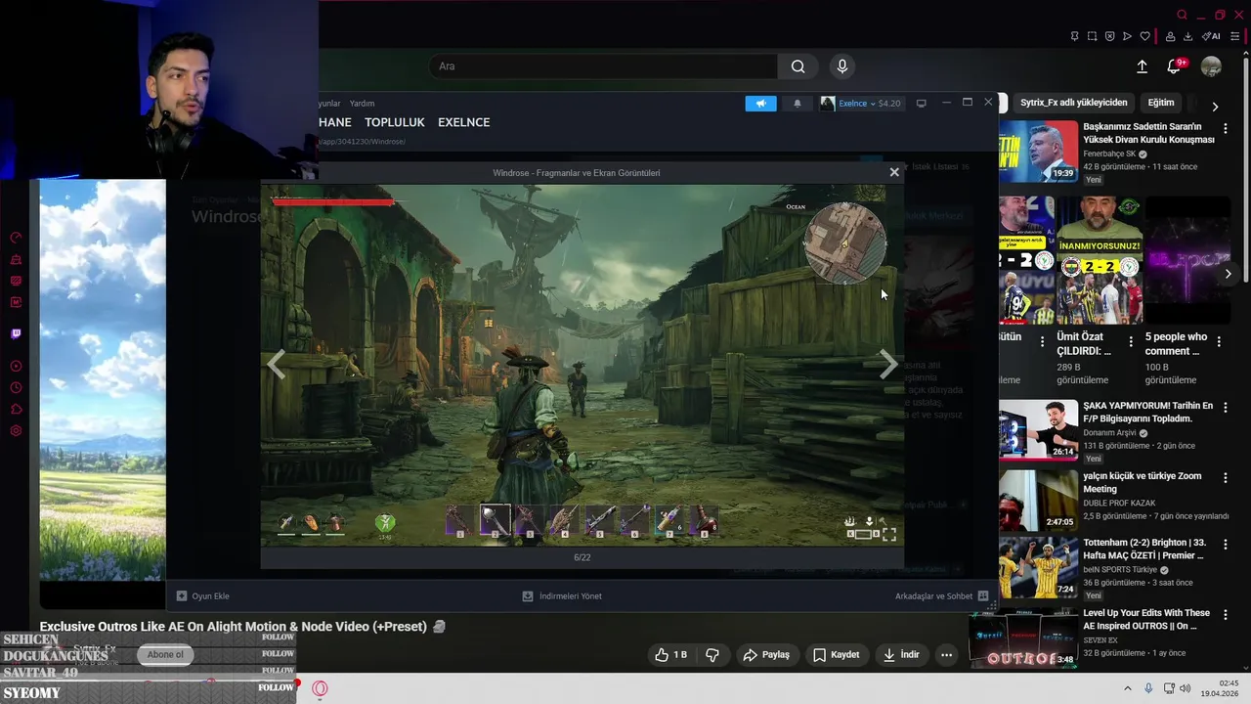
Task: Open Yardım menu in Steam
Action: coord(362,103)
